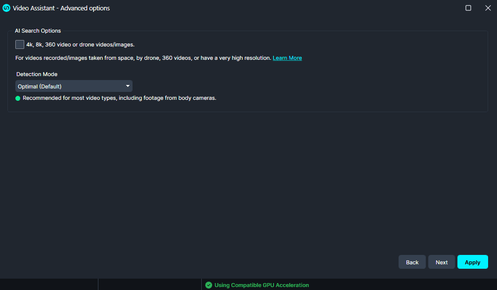Click the Video Assistant swirl logo icon

6,8
